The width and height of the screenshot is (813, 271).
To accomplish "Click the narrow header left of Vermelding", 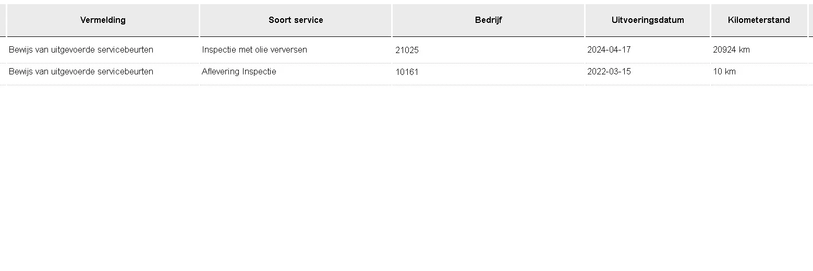I will pos(3,20).
